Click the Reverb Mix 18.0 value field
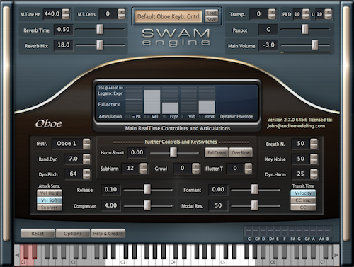The height and width of the screenshot is (267, 354). point(63,45)
